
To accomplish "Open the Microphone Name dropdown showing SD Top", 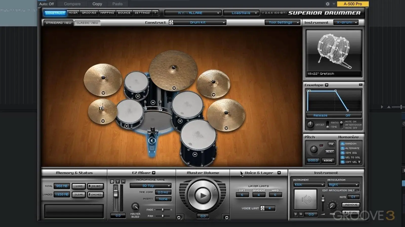I will (150, 186).
